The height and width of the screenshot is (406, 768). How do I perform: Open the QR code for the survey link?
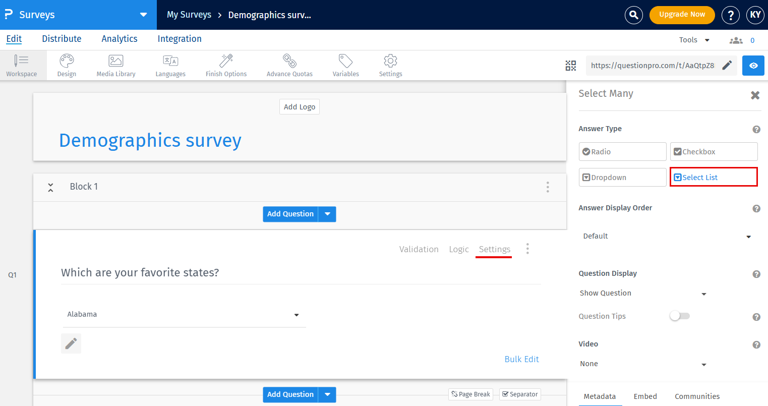click(x=571, y=65)
